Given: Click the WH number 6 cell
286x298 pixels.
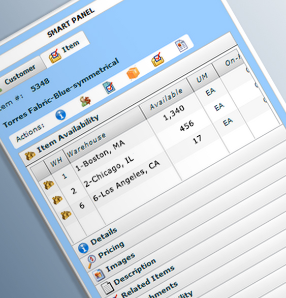Looking at the screenshot, I should (x=82, y=205).
